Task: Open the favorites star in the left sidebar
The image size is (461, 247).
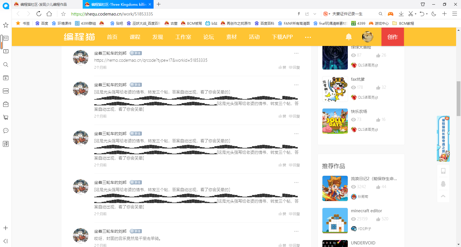Action: (6, 25)
